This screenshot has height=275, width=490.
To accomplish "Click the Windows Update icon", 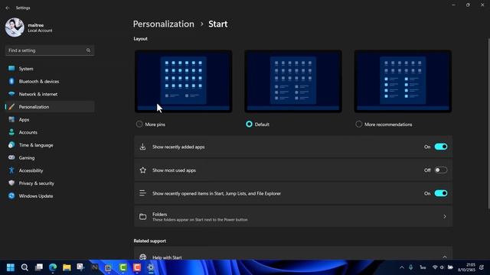I will point(11,196).
